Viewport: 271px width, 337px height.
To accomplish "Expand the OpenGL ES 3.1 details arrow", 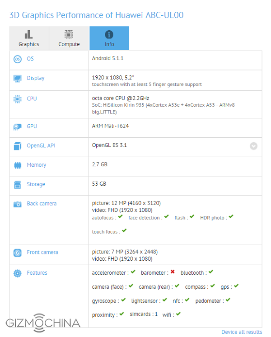I will pyautogui.click(x=253, y=146).
